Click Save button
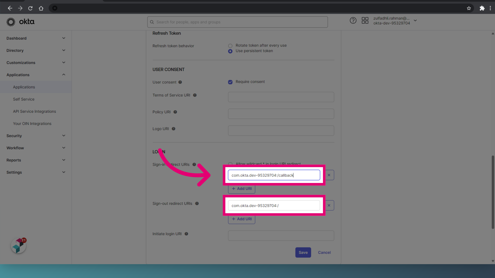The height and width of the screenshot is (278, 495). point(303,253)
